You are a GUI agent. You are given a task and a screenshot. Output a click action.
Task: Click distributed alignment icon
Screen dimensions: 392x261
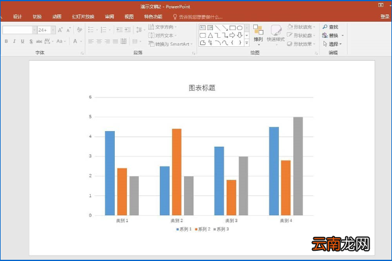click(x=123, y=41)
